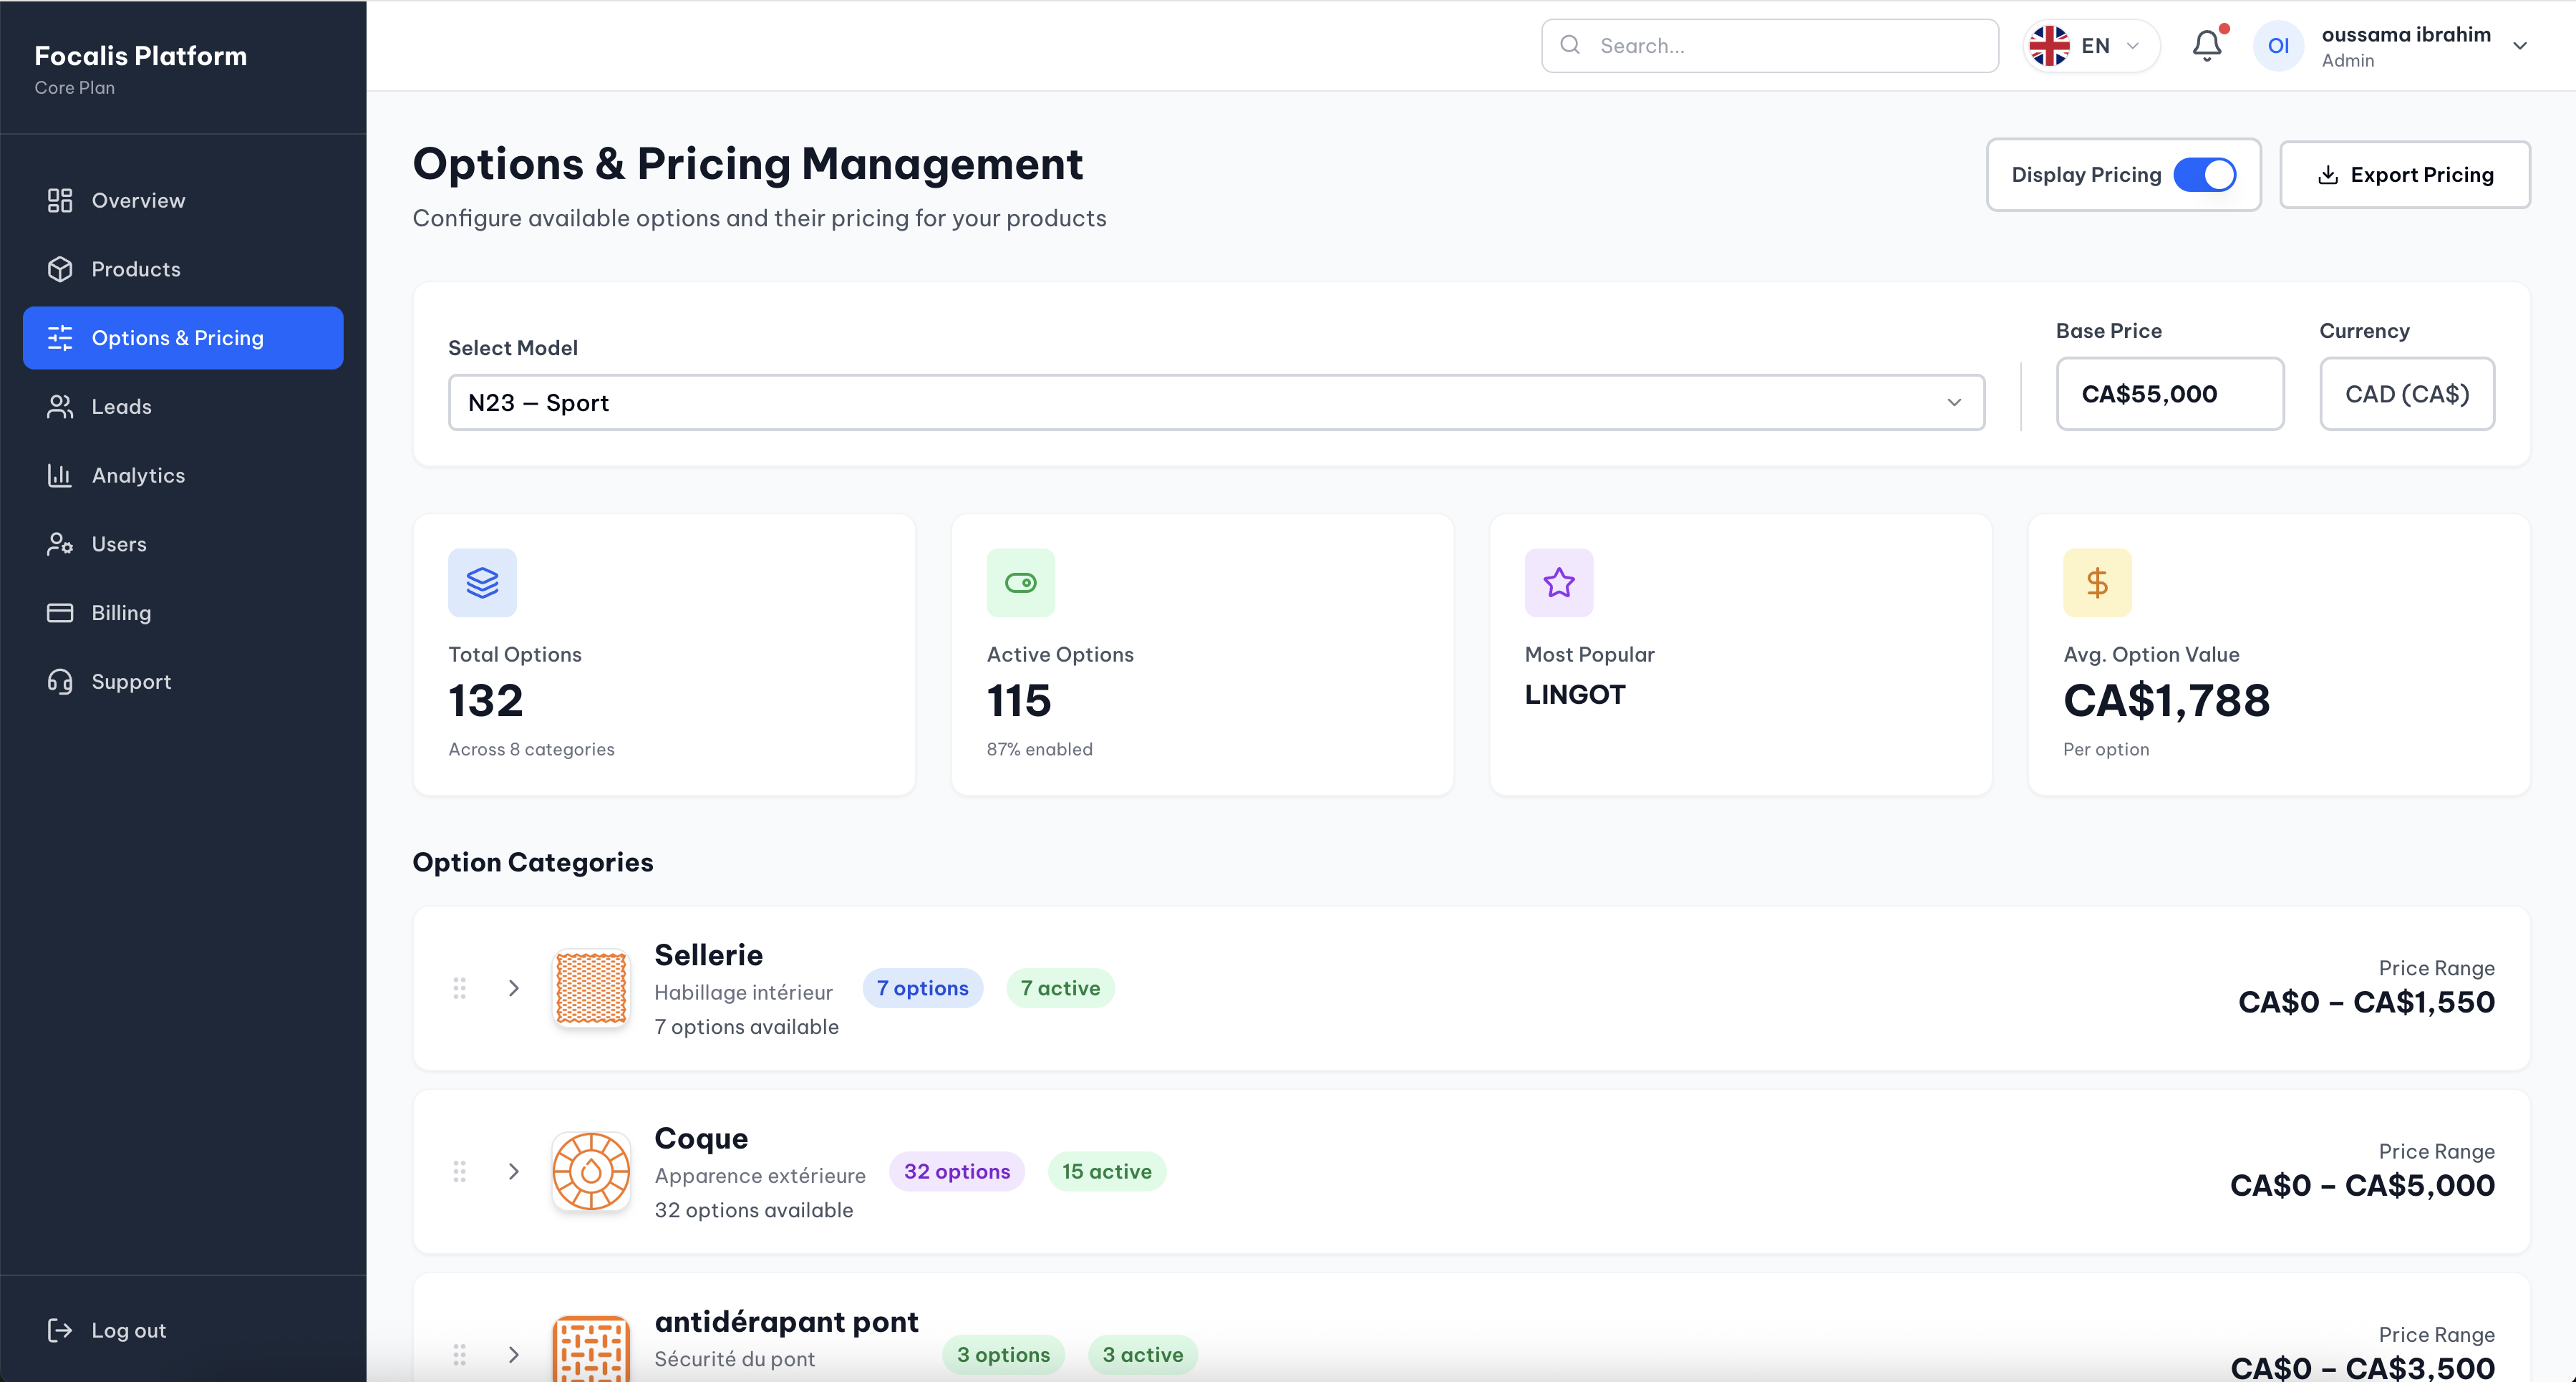Screen dimensions: 2576x1382
Task: Expand the Coque category
Action: click(513, 1171)
